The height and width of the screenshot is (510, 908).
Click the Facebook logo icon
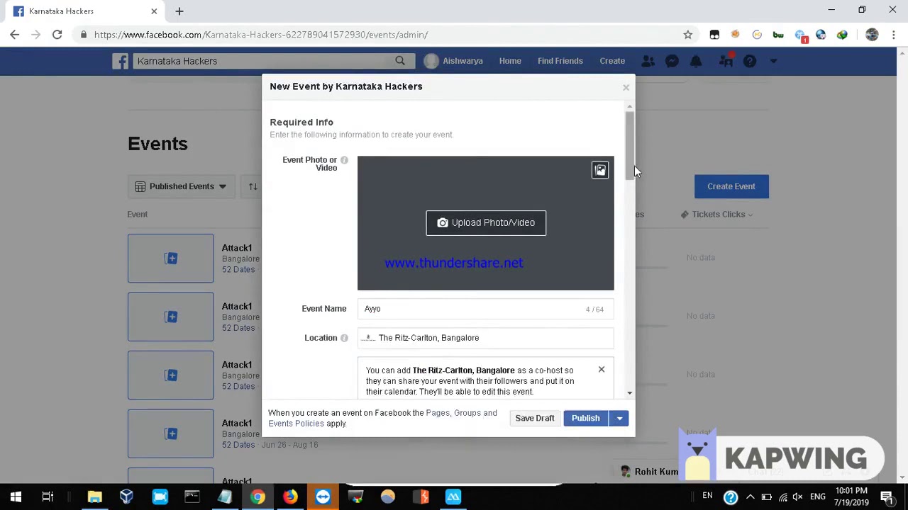120,61
